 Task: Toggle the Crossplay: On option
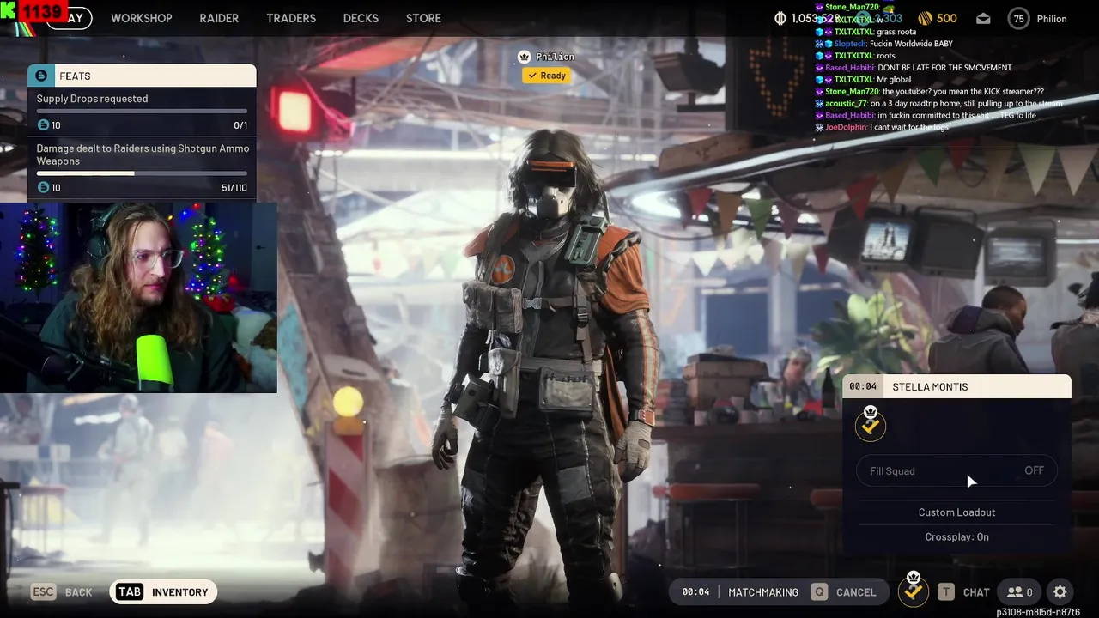pyautogui.click(x=956, y=537)
